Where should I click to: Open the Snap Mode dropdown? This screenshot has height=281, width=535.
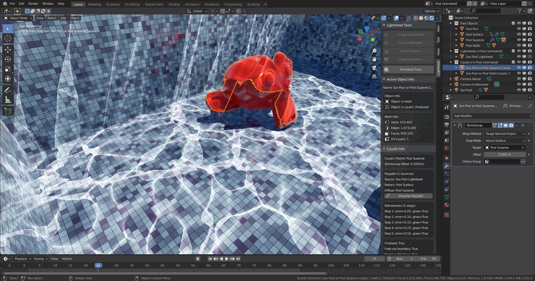505,141
